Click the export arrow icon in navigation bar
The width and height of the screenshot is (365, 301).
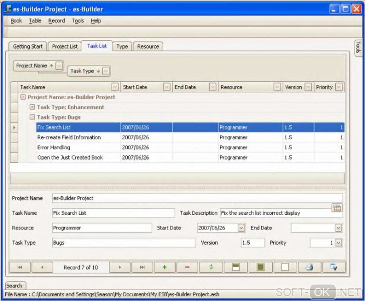[334, 267]
